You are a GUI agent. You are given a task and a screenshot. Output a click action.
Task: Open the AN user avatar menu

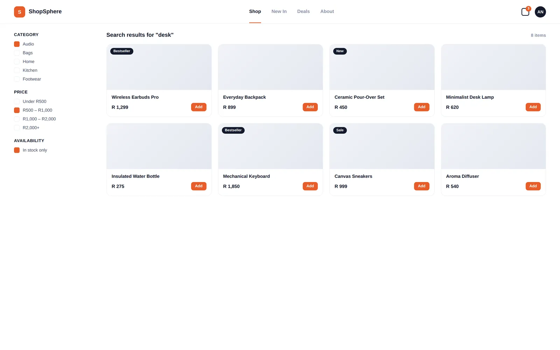540,12
